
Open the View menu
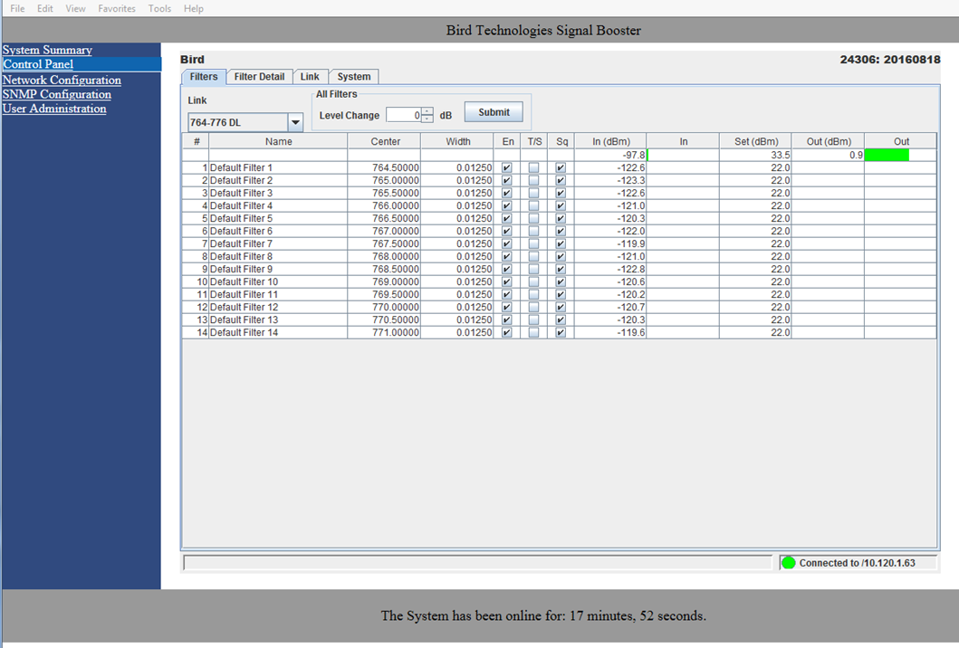pyautogui.click(x=75, y=8)
